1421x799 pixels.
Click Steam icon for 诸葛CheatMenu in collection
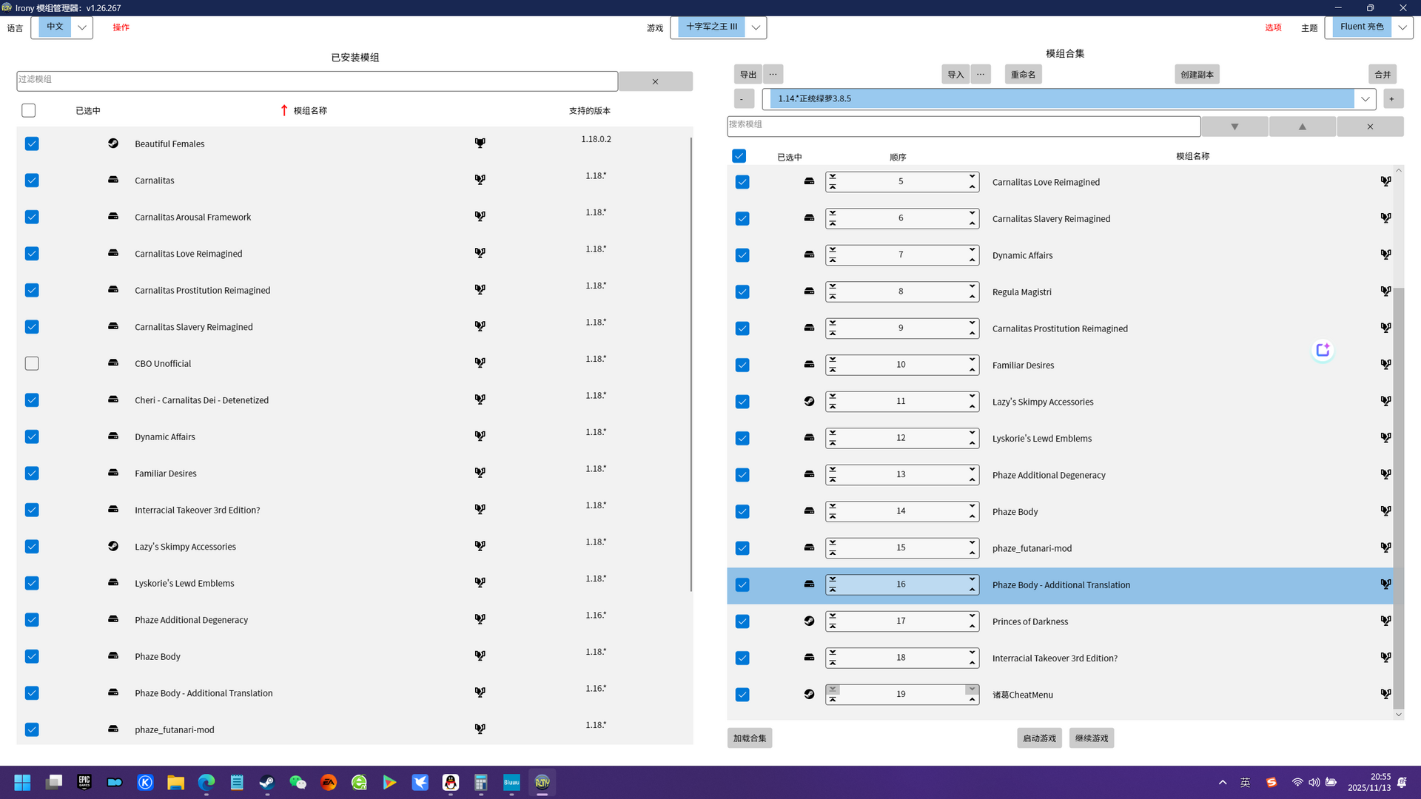pos(809,694)
